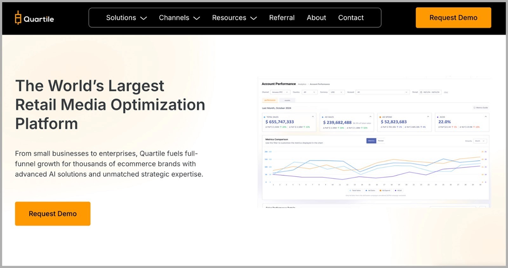Collapse the Total Sales card chevron
508x268 pixels.
coord(313,117)
